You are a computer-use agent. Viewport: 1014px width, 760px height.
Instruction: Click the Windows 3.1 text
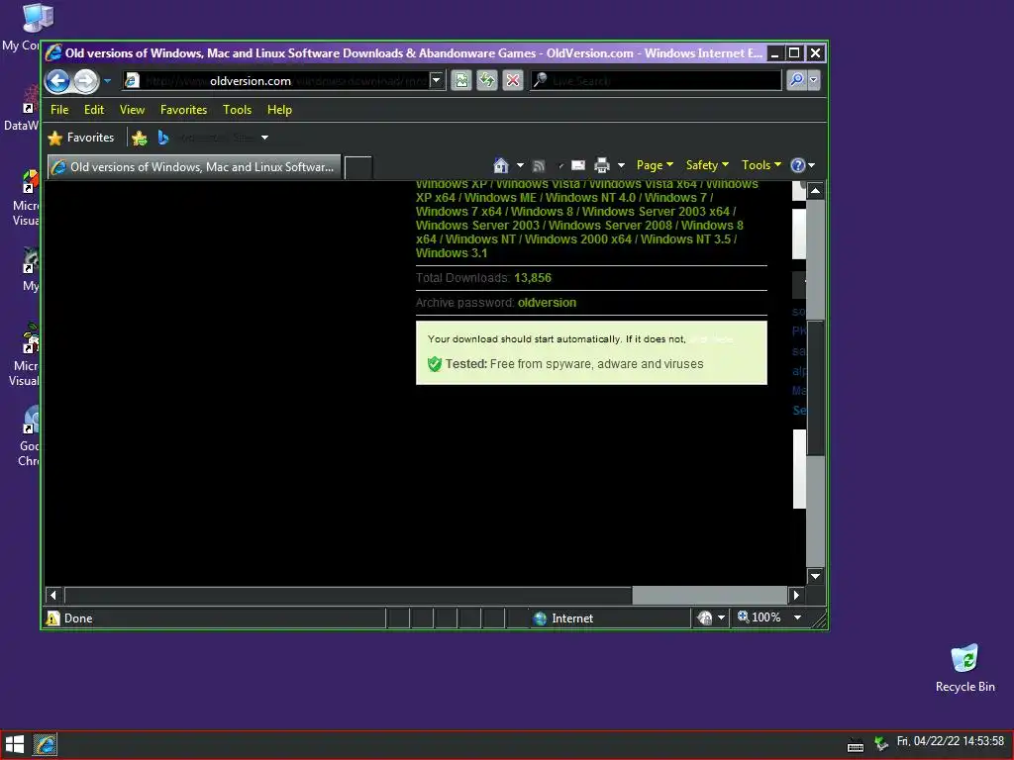(452, 253)
